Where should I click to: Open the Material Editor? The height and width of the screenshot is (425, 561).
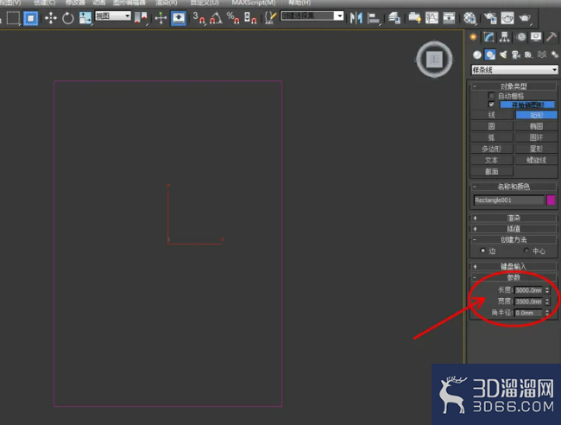470,18
